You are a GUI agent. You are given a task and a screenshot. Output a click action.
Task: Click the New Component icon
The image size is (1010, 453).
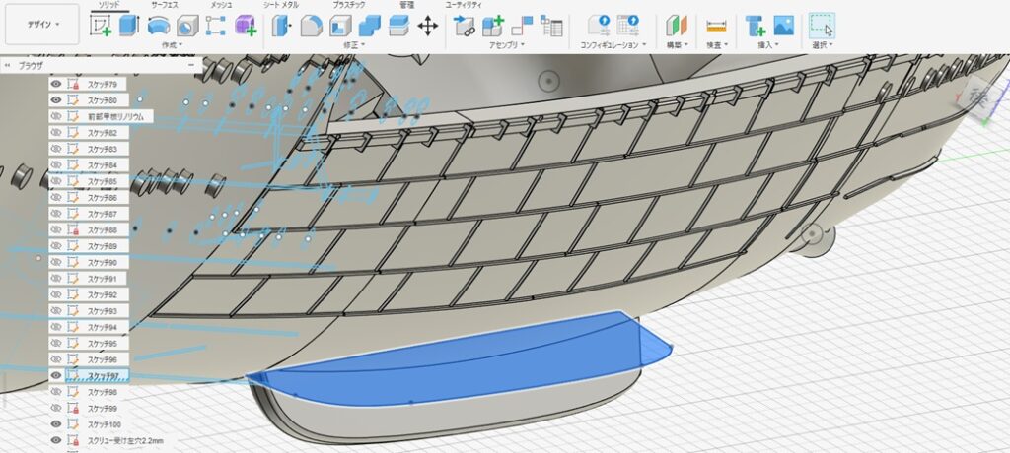pos(492,26)
